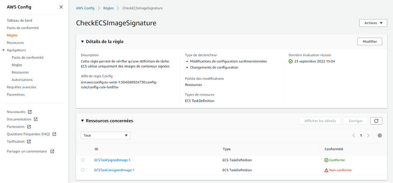Click the Conformité column header
This screenshot has height=183, width=393.
coord(334,149)
